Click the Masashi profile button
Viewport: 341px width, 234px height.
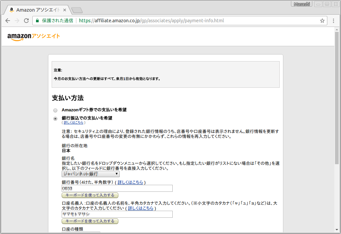click(x=302, y=4)
